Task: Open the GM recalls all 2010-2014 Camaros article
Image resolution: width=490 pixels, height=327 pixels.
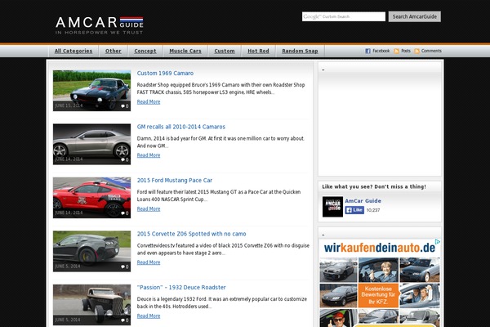Action: click(x=180, y=127)
